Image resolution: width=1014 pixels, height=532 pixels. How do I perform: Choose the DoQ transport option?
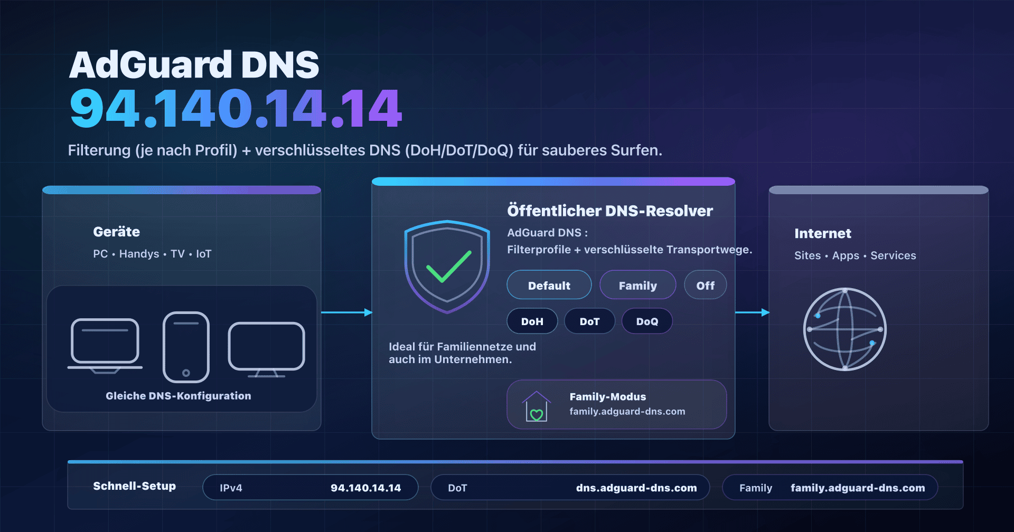click(647, 321)
